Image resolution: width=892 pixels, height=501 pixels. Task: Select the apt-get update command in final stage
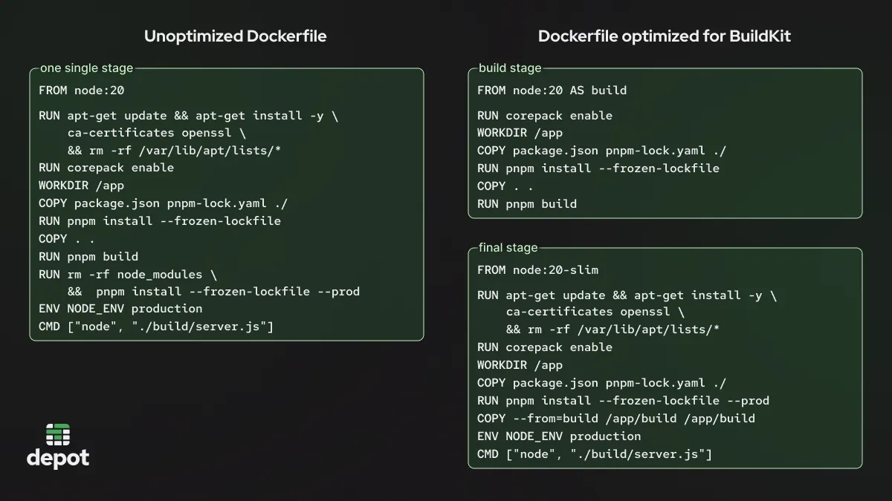tap(627, 295)
